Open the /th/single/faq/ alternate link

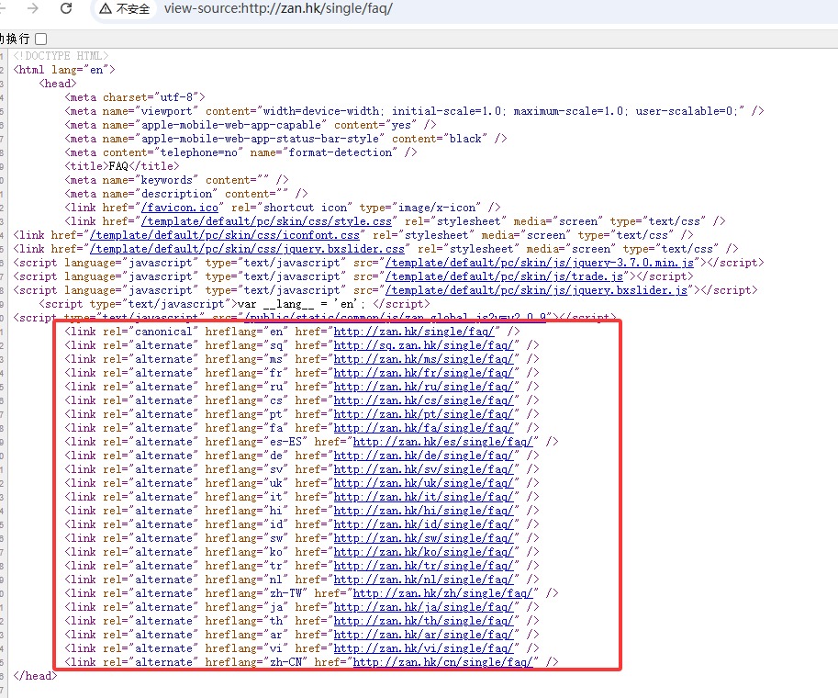[423, 621]
